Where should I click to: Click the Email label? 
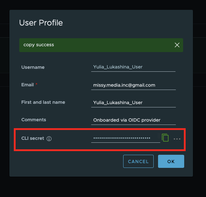coord(28,85)
